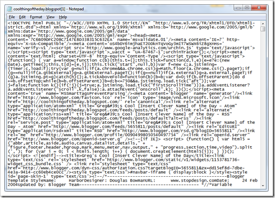Open the File menu

click(12, 17)
